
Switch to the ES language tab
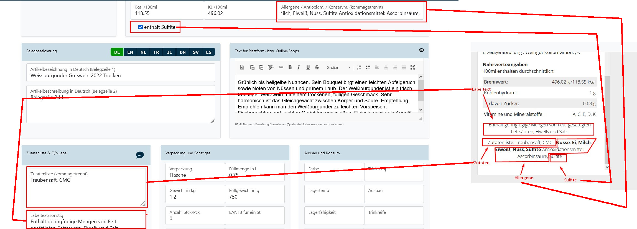tap(209, 52)
